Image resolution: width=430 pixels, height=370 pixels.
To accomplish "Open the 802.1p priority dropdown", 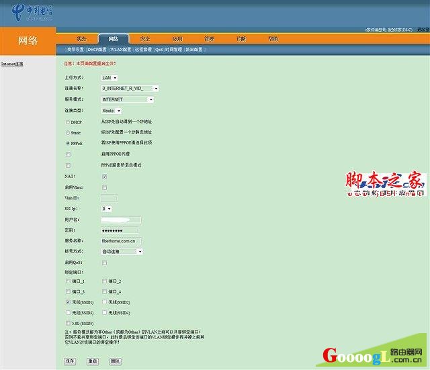I will (106, 209).
